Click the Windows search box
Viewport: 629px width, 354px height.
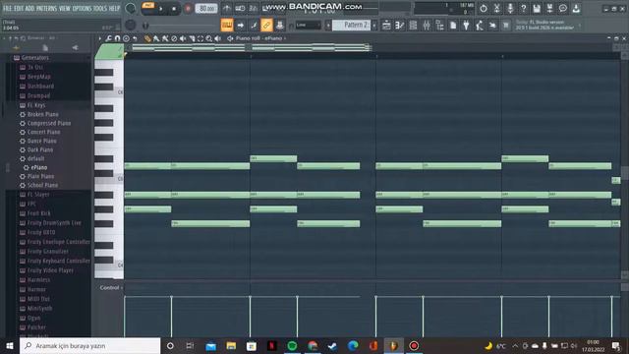pyautogui.click(x=90, y=345)
